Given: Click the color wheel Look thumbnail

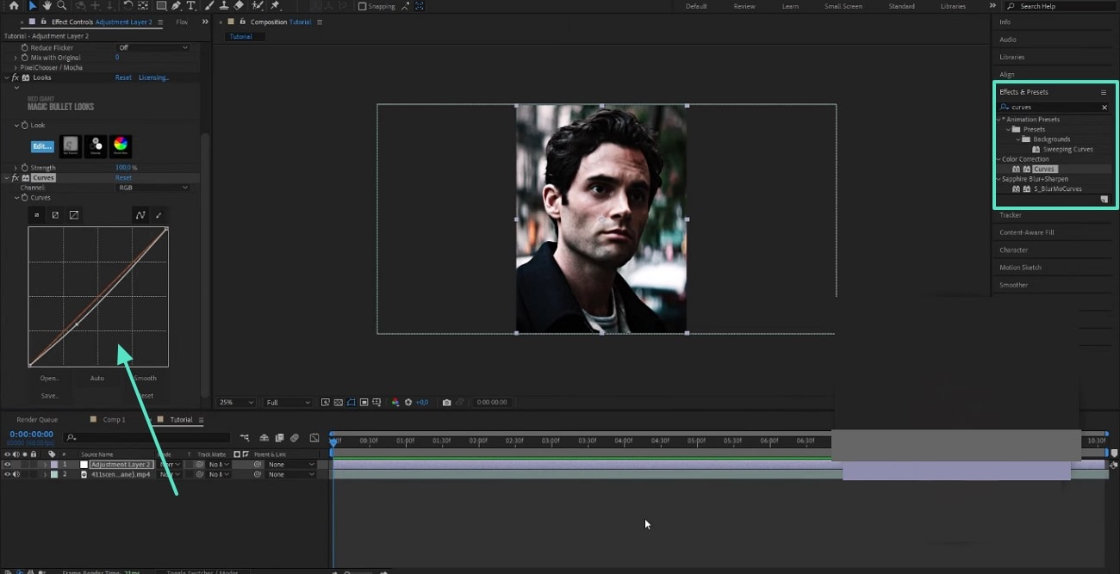Looking at the screenshot, I should [x=121, y=145].
